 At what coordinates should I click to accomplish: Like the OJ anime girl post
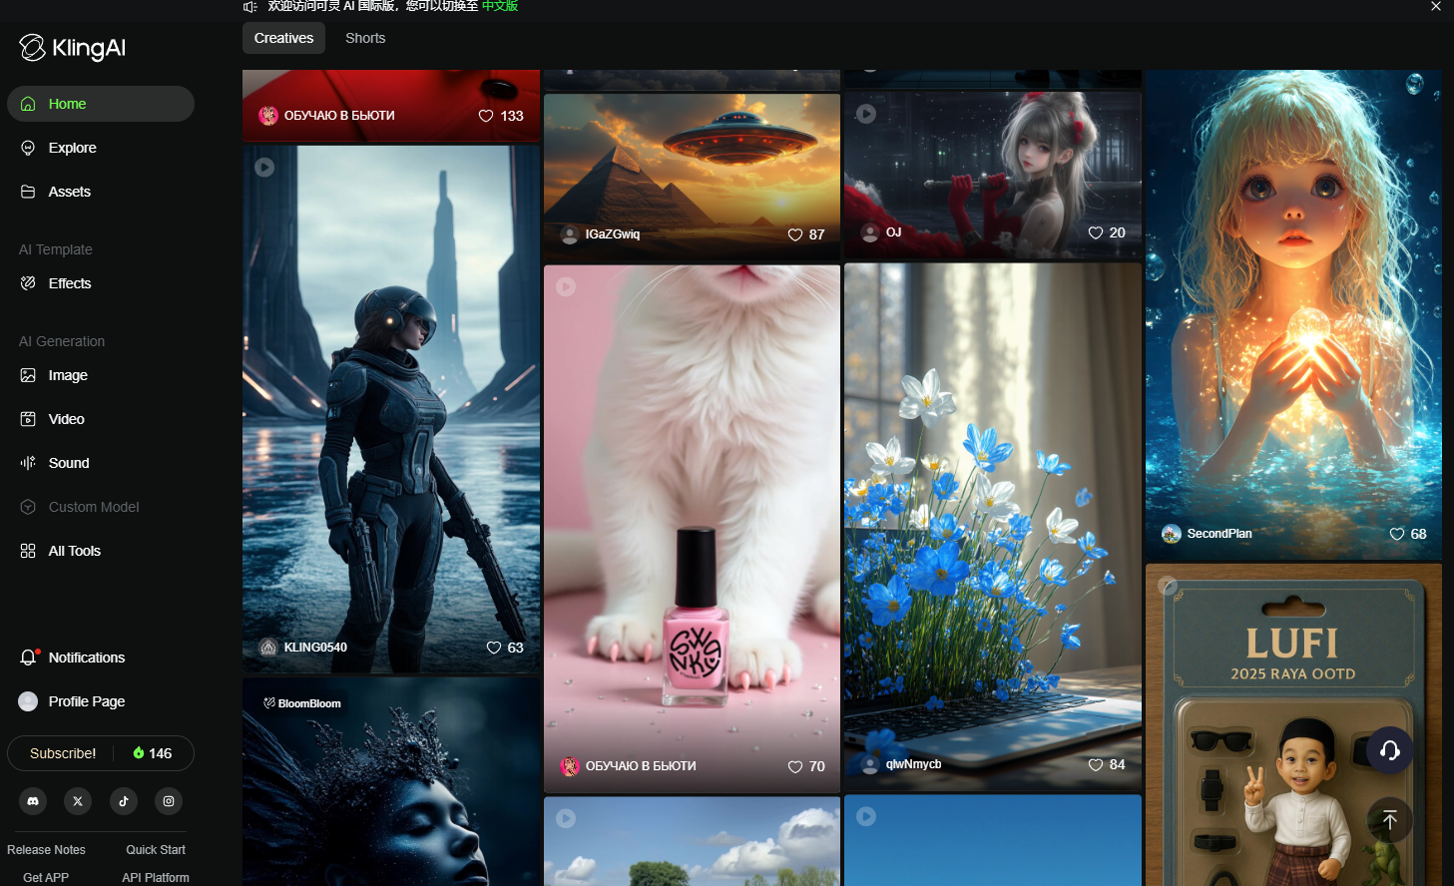(1096, 232)
